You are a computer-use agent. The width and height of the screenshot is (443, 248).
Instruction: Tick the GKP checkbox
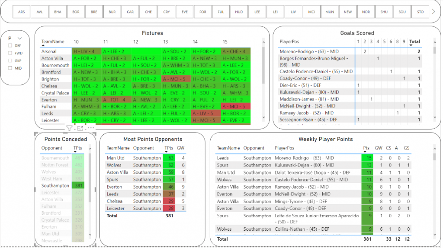10,60
